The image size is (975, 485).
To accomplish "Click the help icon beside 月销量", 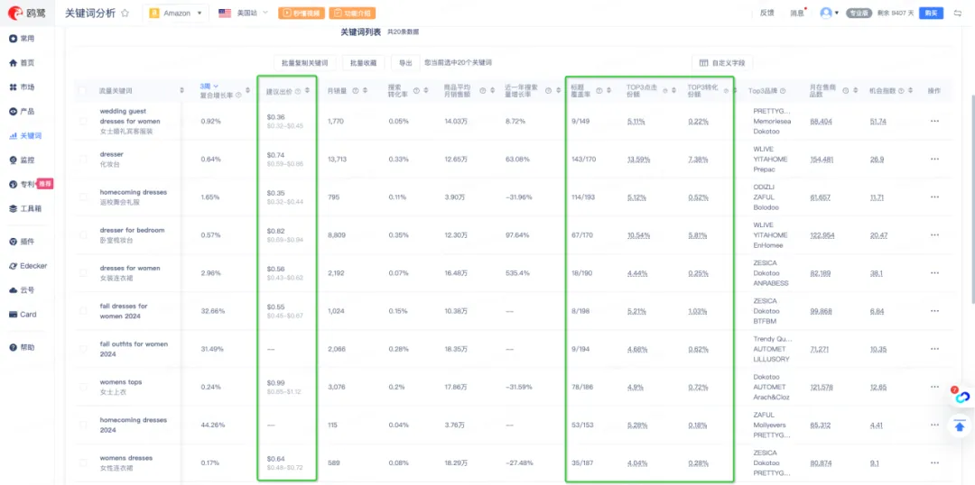I will tap(355, 91).
